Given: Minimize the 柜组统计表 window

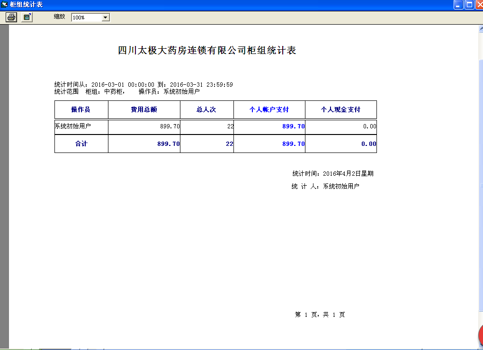Looking at the screenshot, I should pos(458,5).
